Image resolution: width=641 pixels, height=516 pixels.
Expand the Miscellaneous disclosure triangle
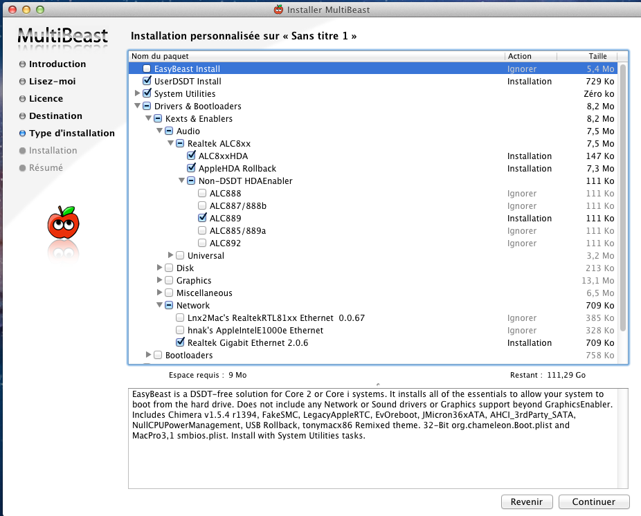[x=159, y=293]
